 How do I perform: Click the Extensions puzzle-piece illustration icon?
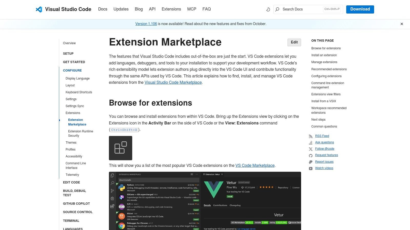[x=120, y=148]
